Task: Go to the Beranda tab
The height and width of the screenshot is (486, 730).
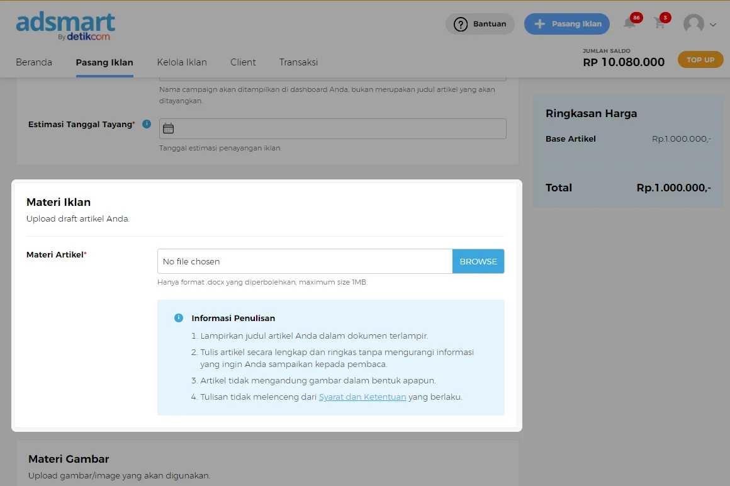Action: click(34, 62)
